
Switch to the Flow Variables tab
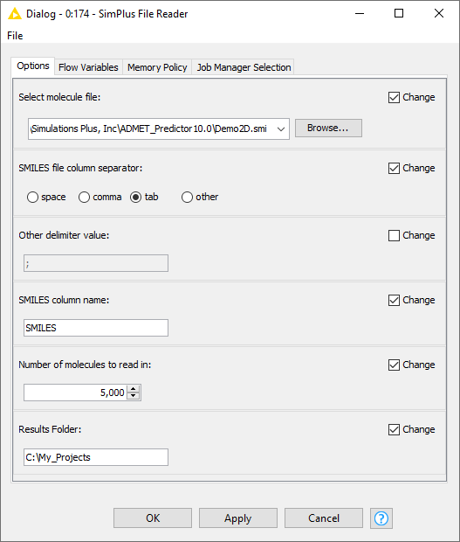tap(88, 67)
